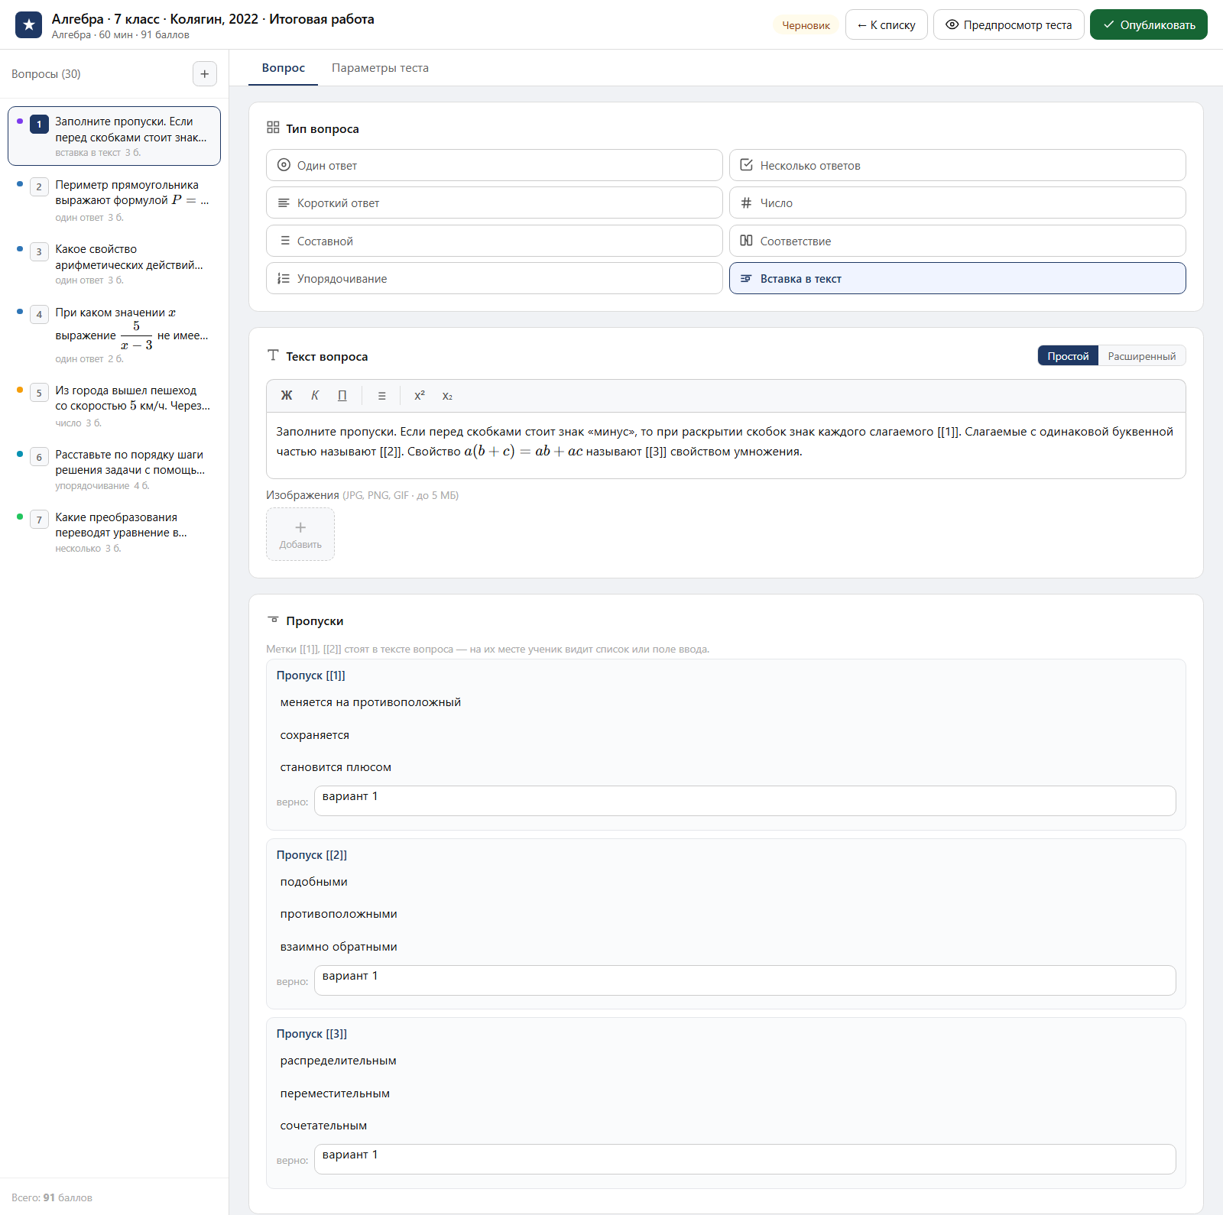Screen dimensions: 1223x1215
Task: Click the star logo icon
Action: (29, 25)
